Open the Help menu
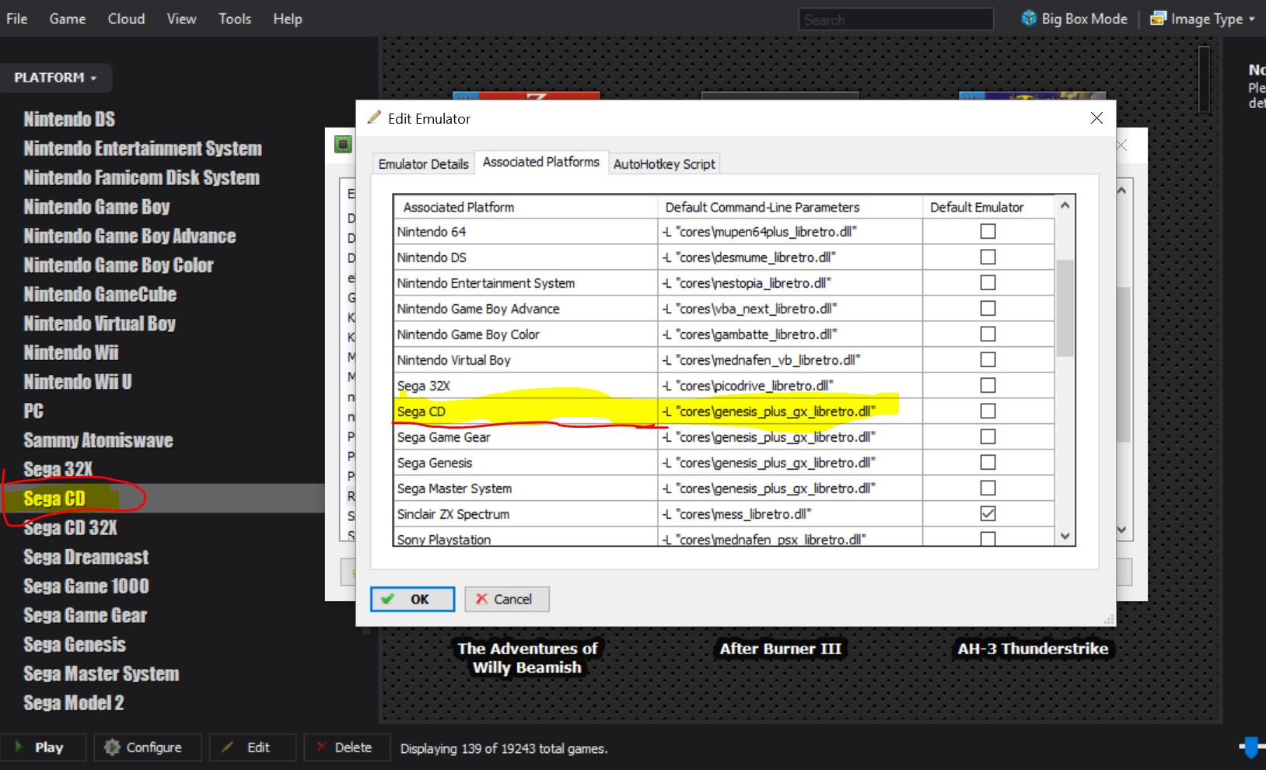Image resolution: width=1266 pixels, height=770 pixels. [288, 19]
